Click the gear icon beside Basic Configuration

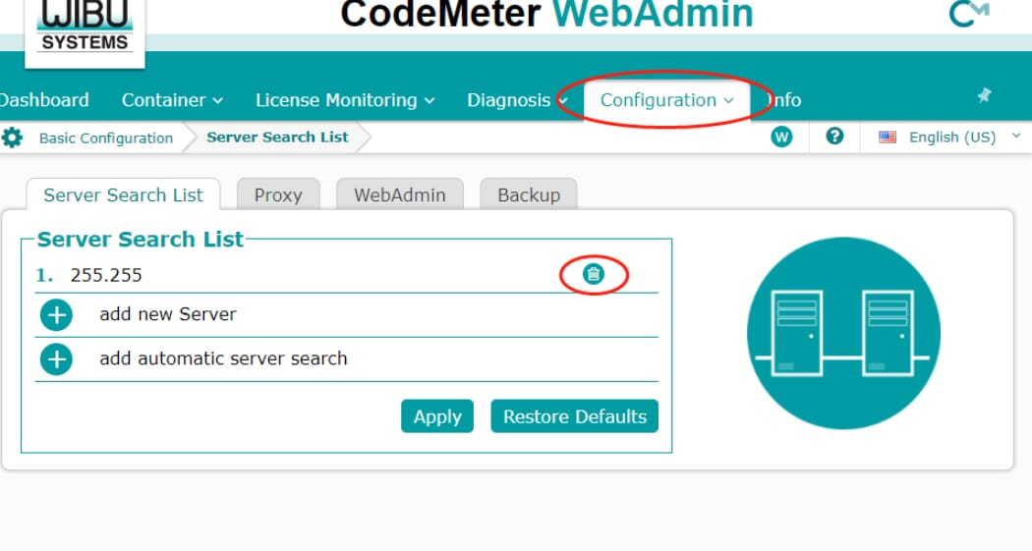tap(12, 138)
